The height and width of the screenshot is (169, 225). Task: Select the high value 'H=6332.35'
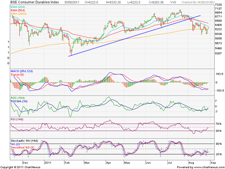(113, 2)
